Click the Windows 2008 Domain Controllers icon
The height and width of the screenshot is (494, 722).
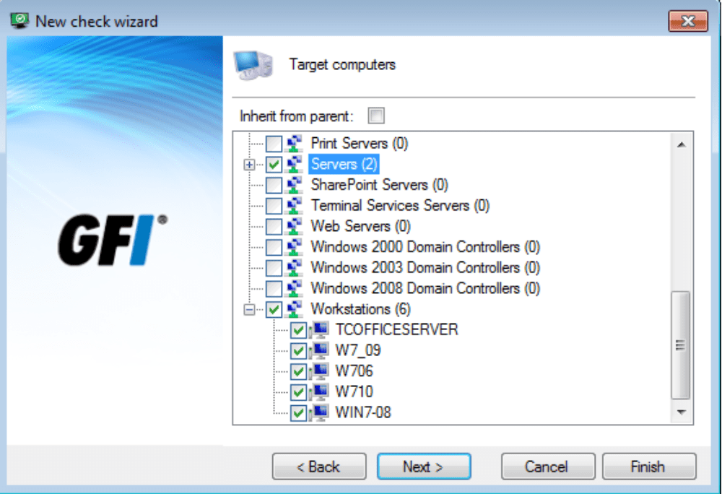tap(295, 289)
